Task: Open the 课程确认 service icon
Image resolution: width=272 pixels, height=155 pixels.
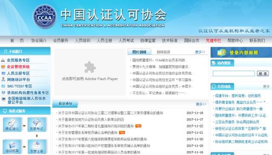Action: point(12,124)
